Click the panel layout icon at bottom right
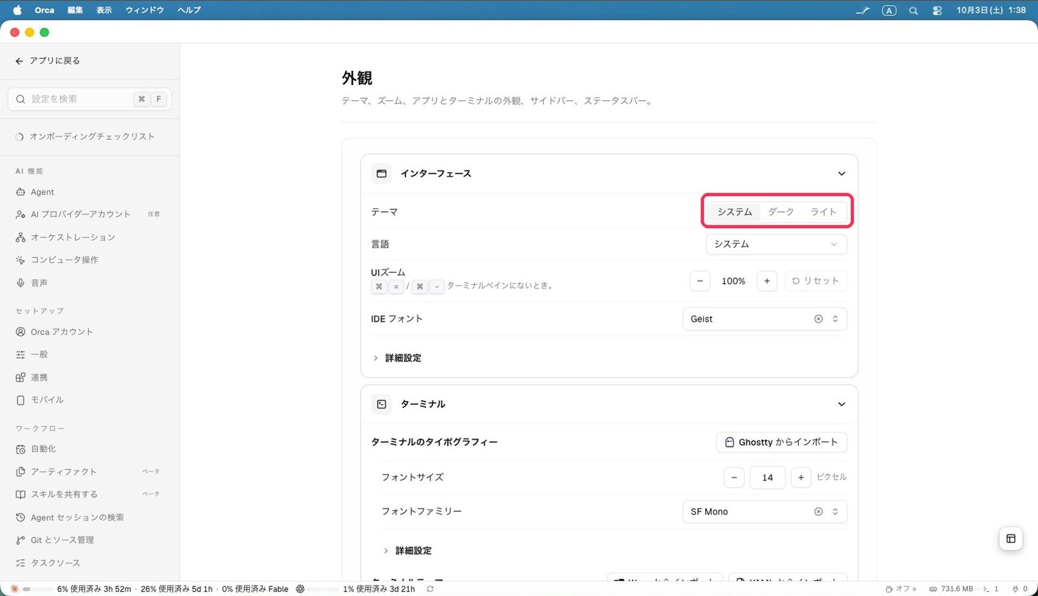Screen dimensions: 1038x596 [x=1011, y=538]
